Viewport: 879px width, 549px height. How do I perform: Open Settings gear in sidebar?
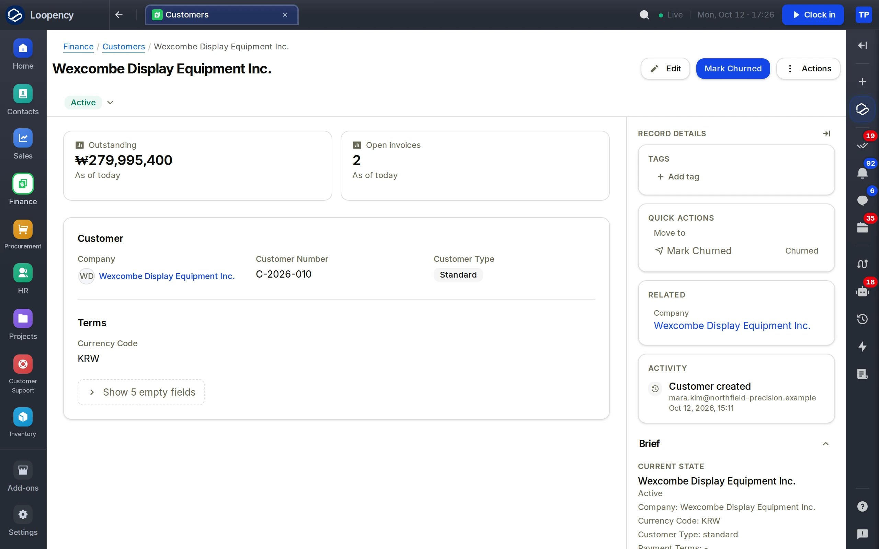[23, 521]
